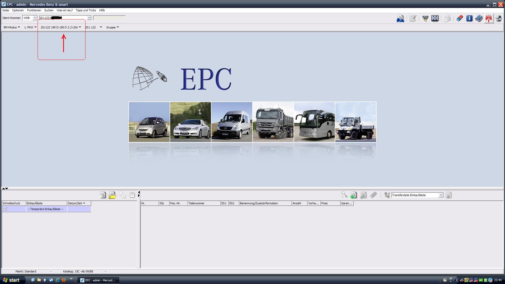Viewport: 505px width, 284px height.
Task: Click the transfer settings icon
Action: tap(387, 195)
